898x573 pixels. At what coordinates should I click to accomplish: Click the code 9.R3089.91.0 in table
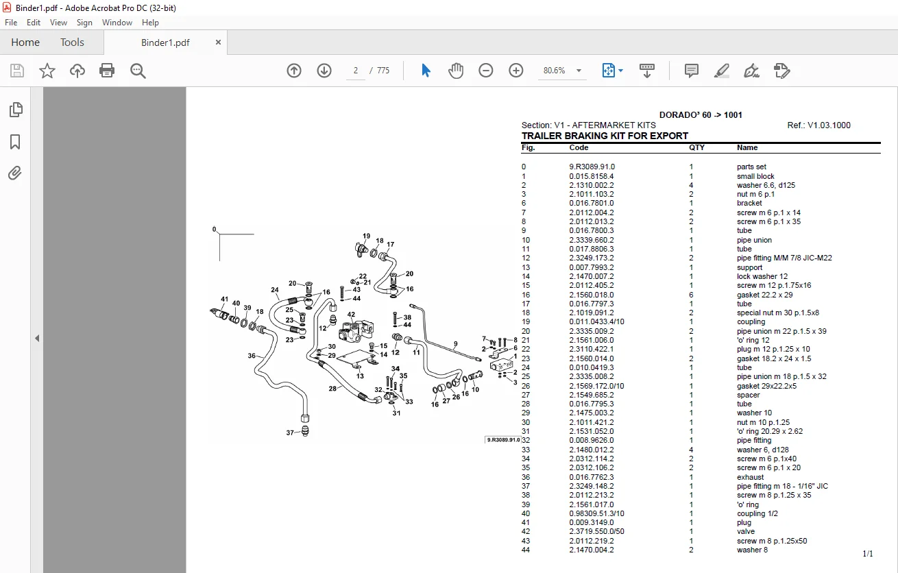click(592, 167)
